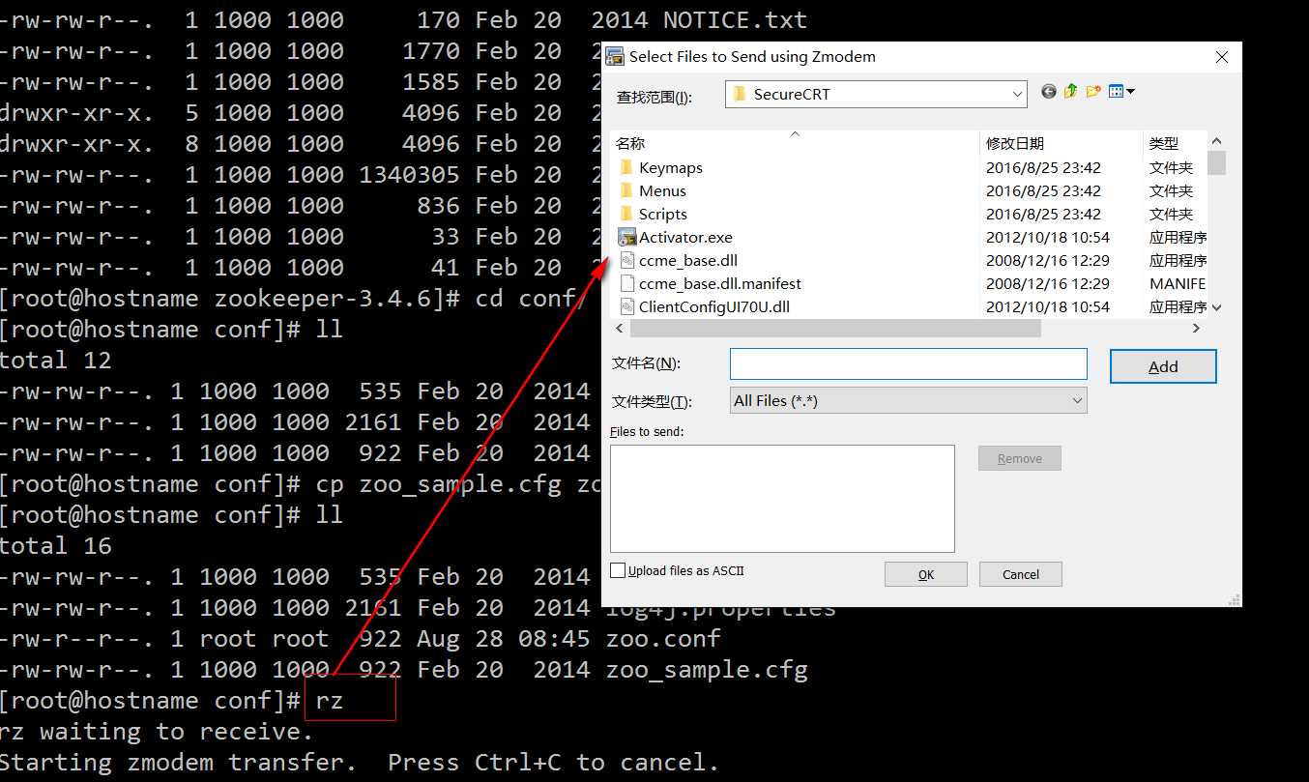
Task: Open the View menu icon
Action: click(1121, 92)
